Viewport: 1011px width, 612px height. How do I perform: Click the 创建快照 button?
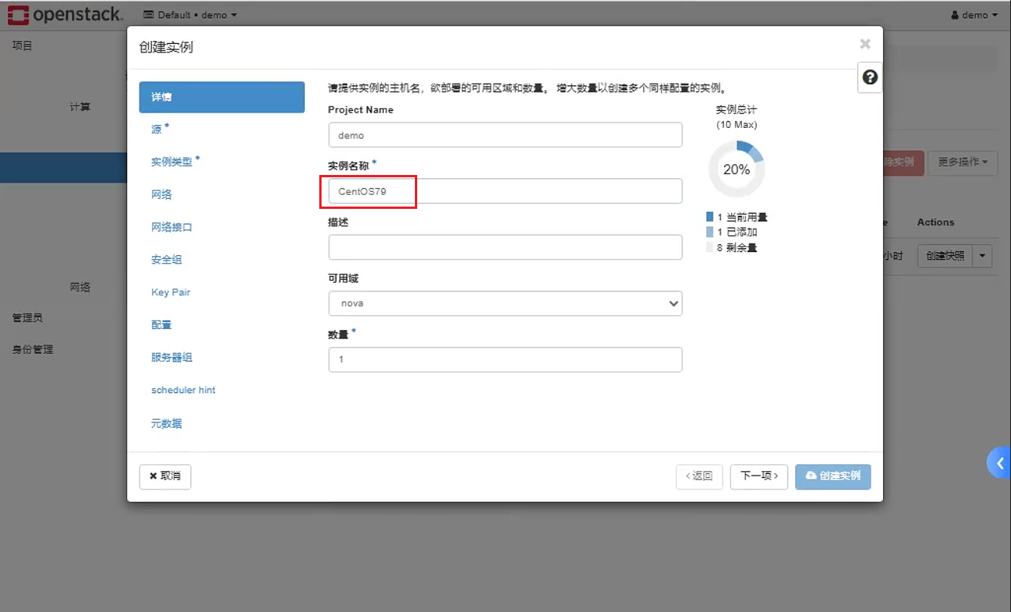(945, 256)
